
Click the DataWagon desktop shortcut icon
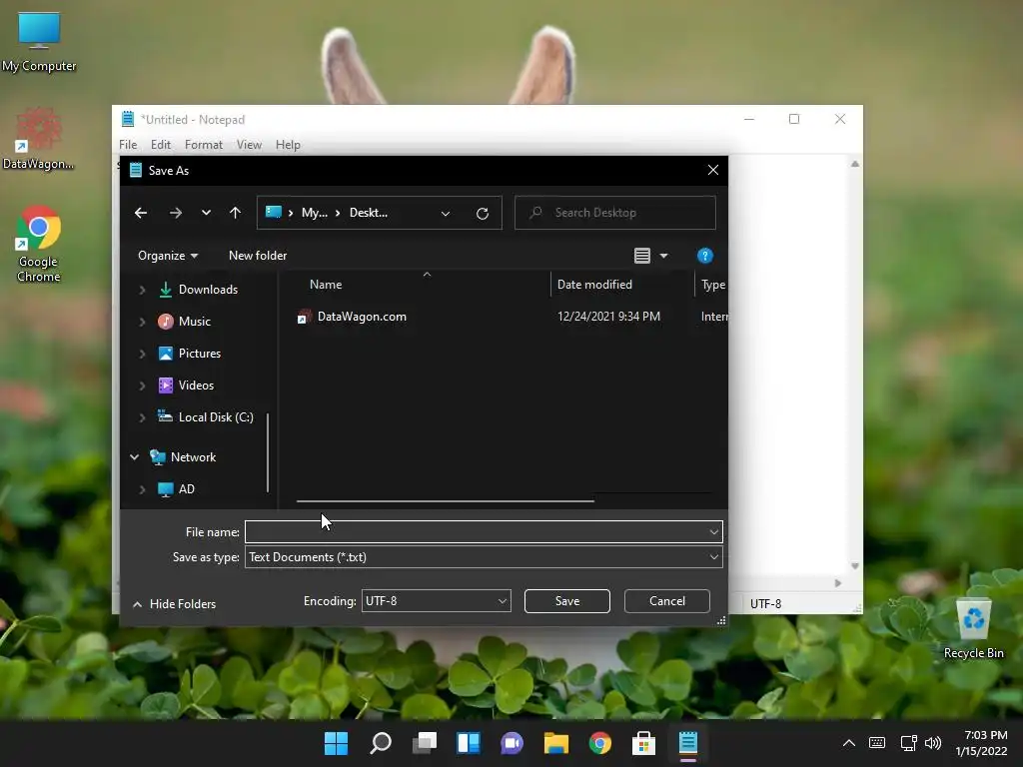click(x=39, y=138)
